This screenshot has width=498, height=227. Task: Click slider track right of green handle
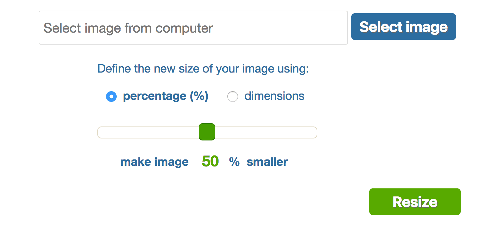(266, 132)
